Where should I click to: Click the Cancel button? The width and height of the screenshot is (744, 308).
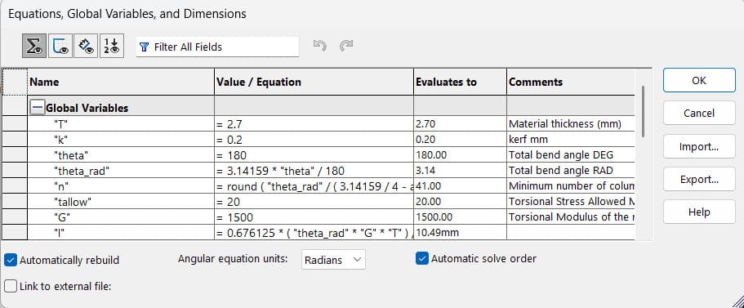(699, 113)
